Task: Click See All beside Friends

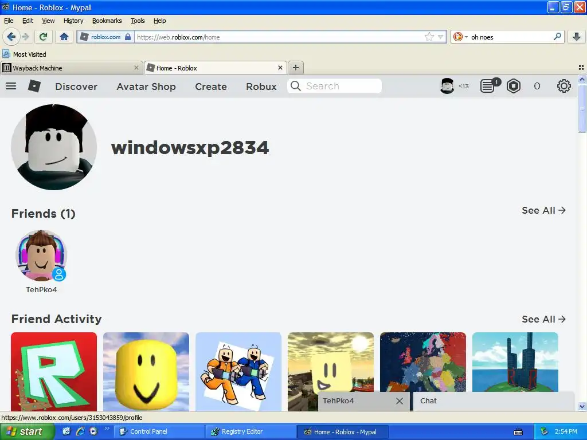Action: [543, 210]
